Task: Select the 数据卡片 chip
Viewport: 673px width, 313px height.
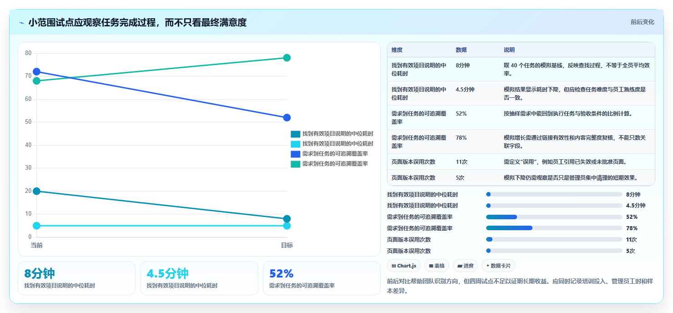Action: 498,266
